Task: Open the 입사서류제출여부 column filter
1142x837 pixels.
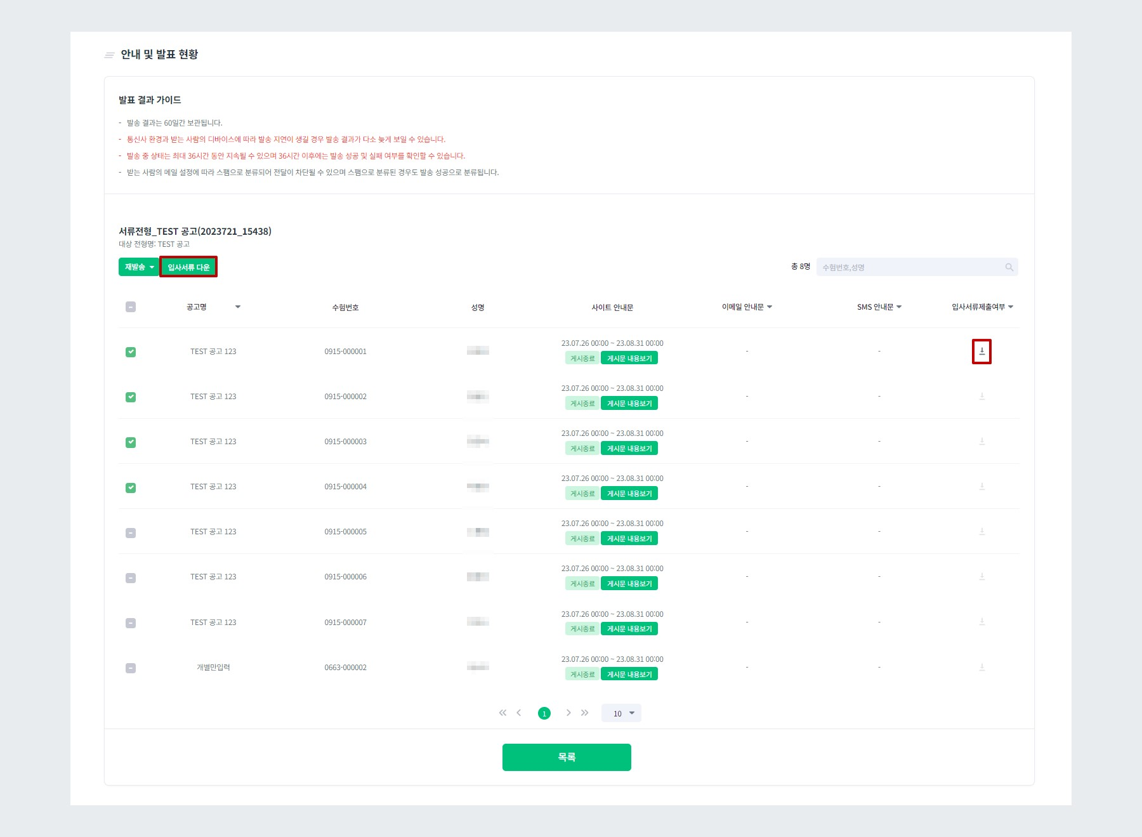Action: coord(1011,307)
